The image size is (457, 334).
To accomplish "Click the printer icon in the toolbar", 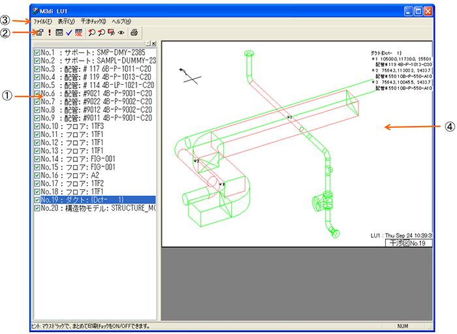I will coord(134,32).
